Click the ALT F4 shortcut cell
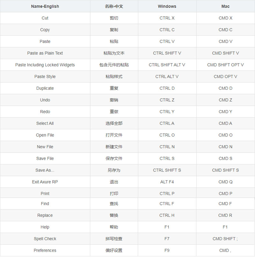This screenshot has width=255, height=257. [167, 182]
